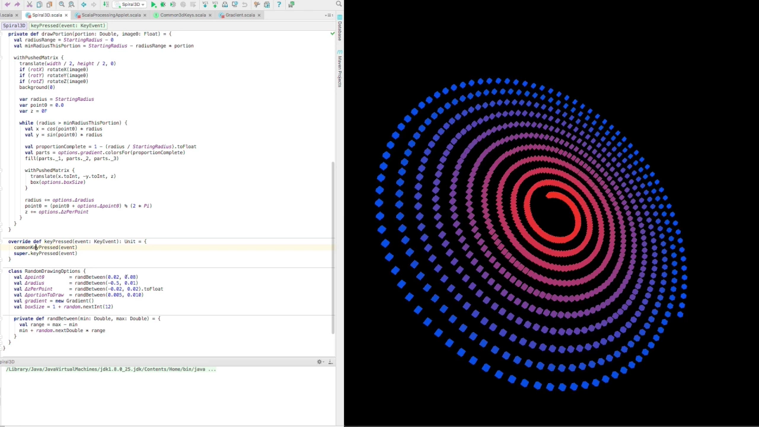This screenshot has height=427, width=759.
Task: Run with coverage icon
Action: click(173, 4)
